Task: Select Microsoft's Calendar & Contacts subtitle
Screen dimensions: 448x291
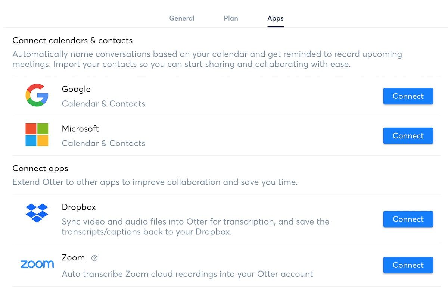Action: 103,143
